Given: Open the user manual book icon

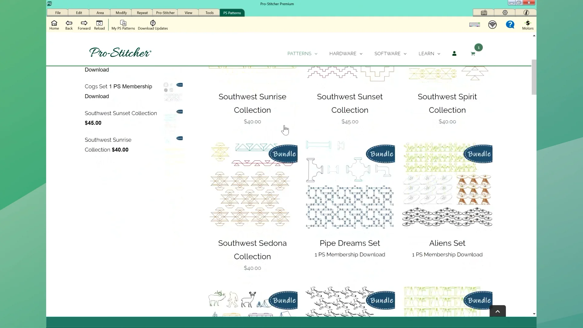Looking at the screenshot, I should tap(484, 12).
